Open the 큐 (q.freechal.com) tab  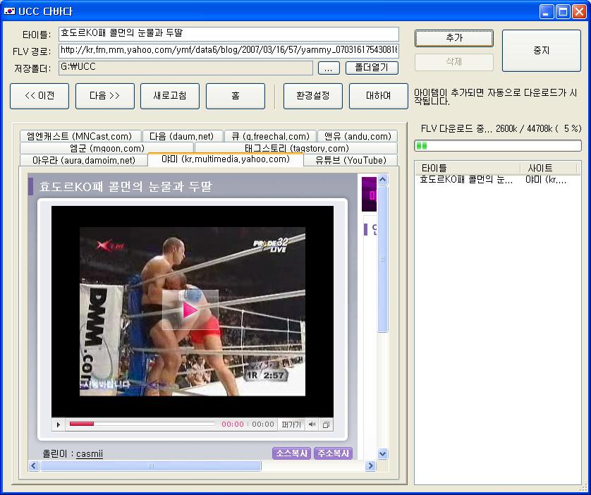tap(270, 136)
